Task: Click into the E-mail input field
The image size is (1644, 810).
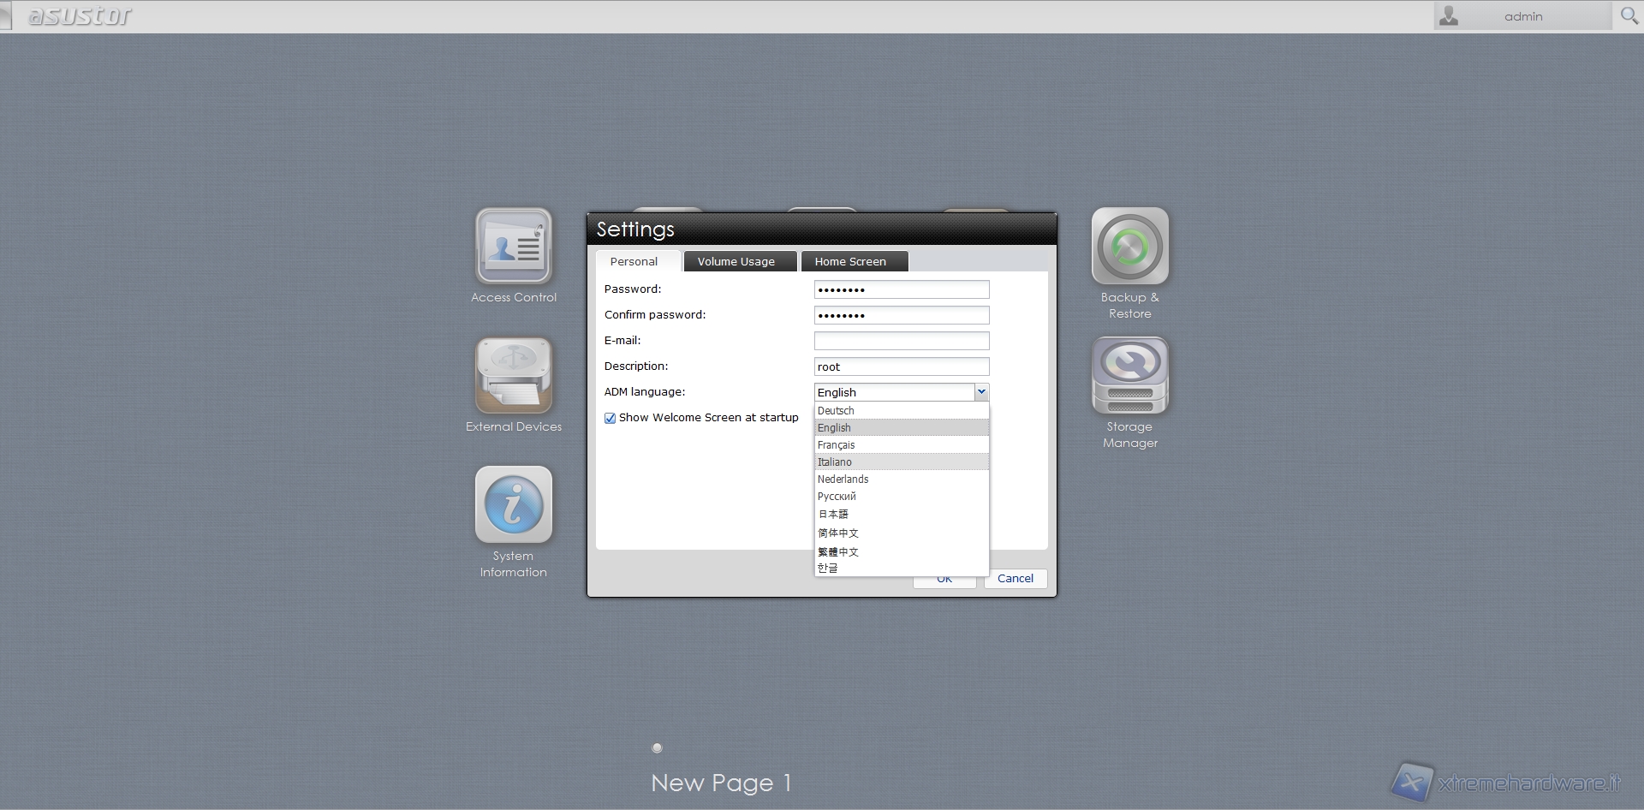Action: 901,341
